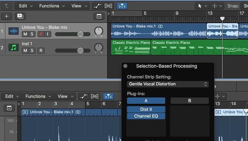The width and height of the screenshot is (248, 141).
Task: Mute the Unlove You - Blake mix track
Action: click(25, 34)
